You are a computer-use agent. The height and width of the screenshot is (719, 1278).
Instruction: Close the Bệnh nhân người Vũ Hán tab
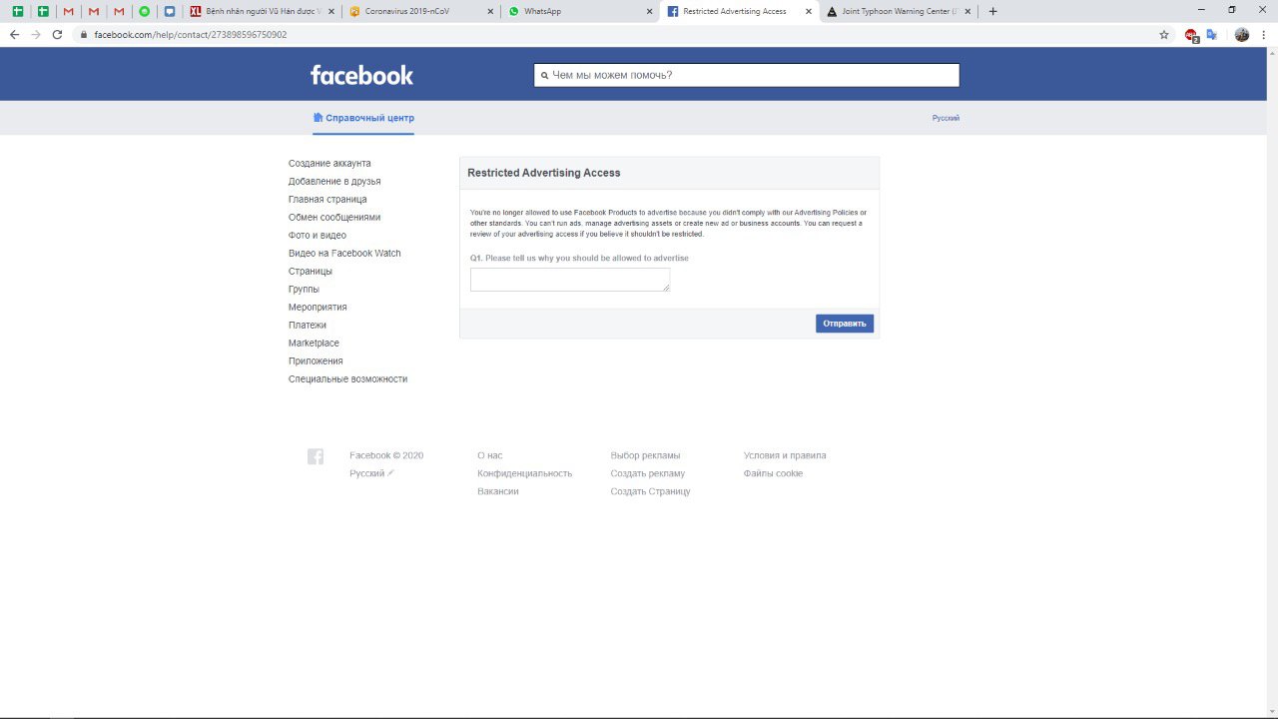(331, 11)
